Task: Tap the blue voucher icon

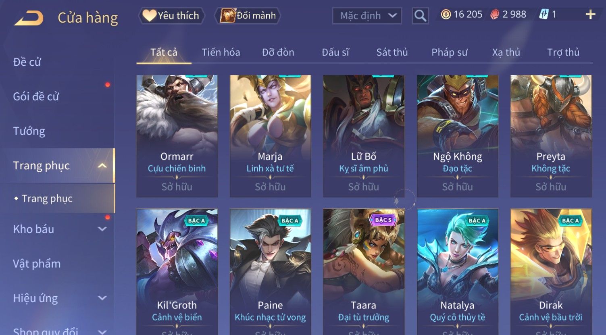Action: 544,15
